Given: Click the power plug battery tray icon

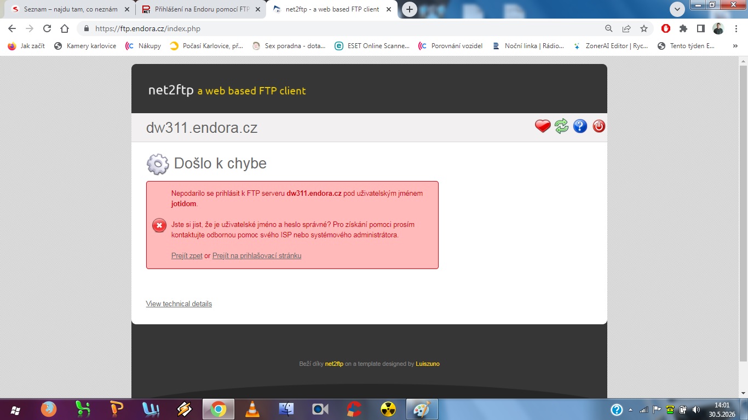Looking at the screenshot, I should pos(683,410).
